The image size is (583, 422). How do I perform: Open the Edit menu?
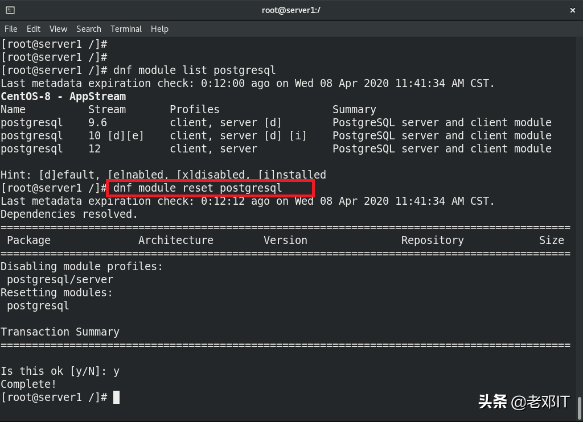(34, 29)
